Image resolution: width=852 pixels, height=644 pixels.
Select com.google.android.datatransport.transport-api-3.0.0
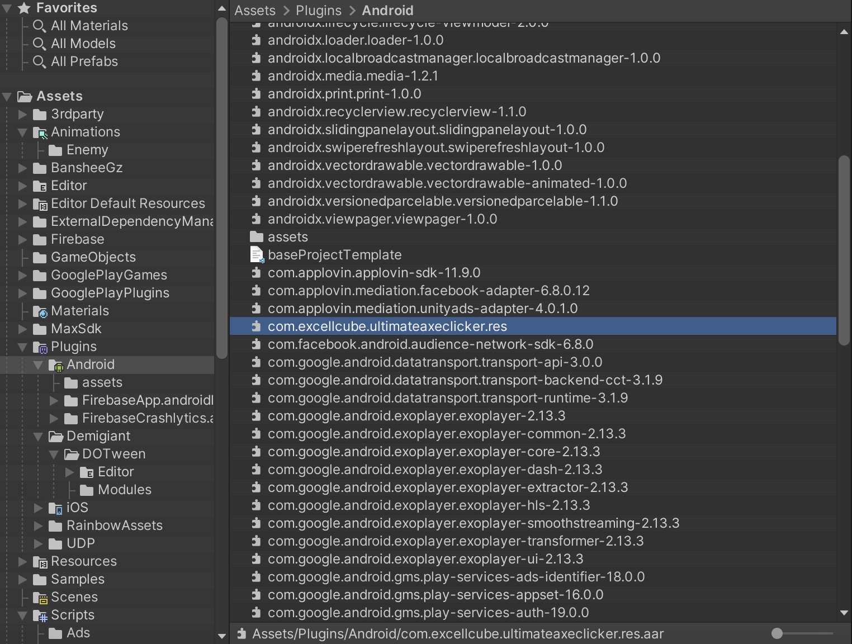pyautogui.click(x=533, y=362)
